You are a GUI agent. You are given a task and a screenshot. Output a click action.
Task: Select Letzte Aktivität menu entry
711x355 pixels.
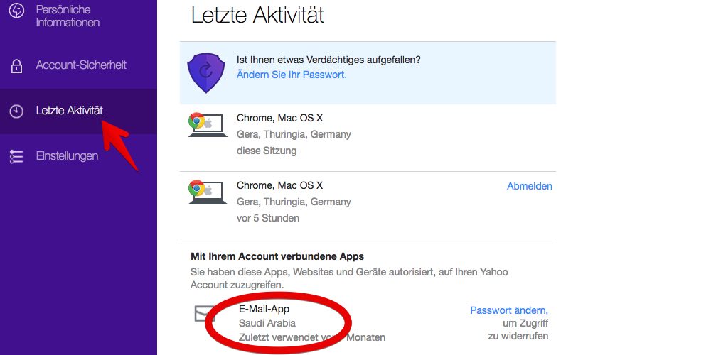[x=70, y=111]
